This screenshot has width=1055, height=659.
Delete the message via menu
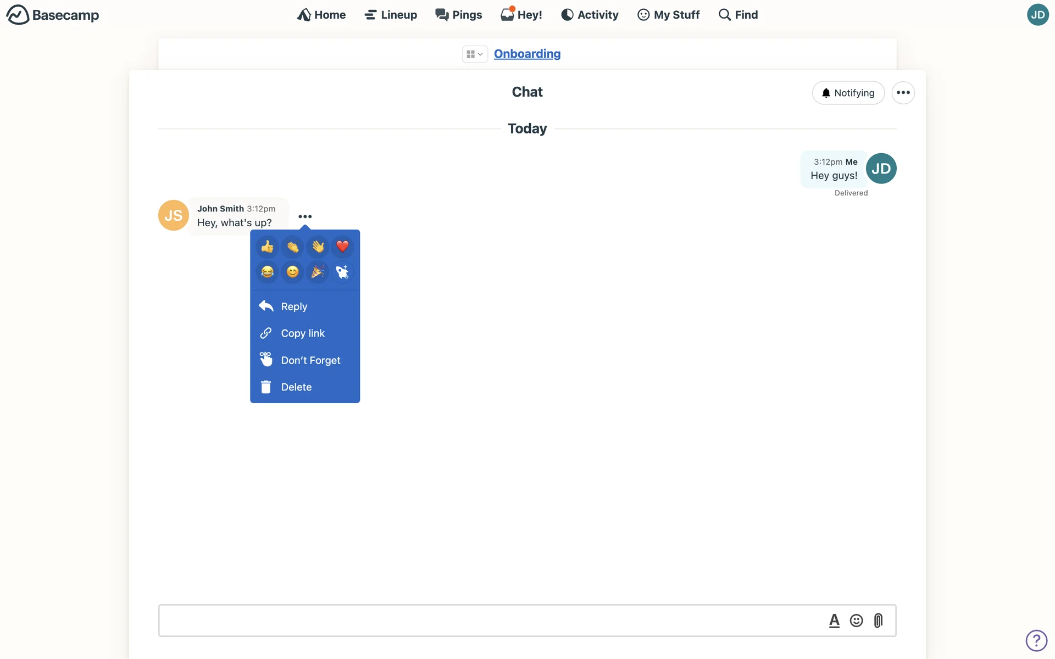tap(296, 387)
